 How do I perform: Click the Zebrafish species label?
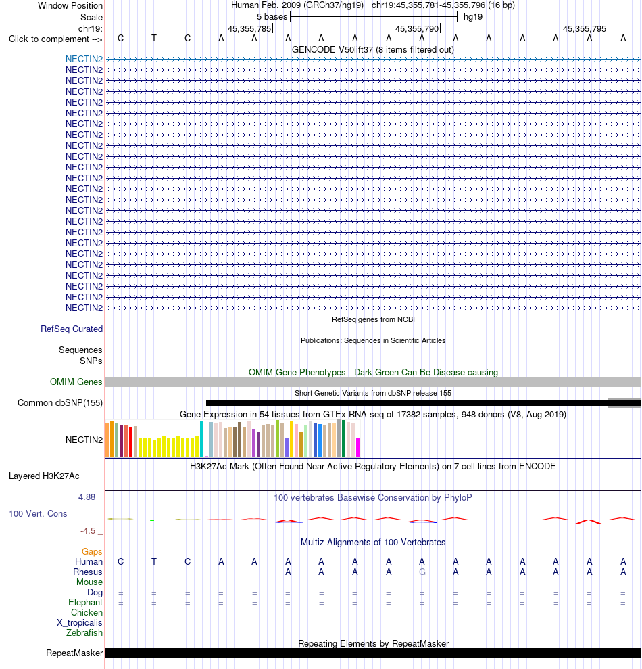point(84,632)
